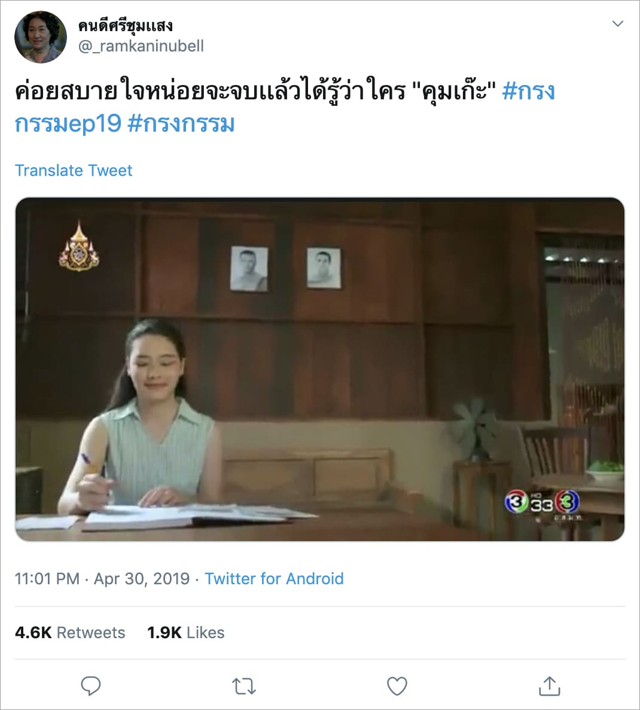Play the video of the woman writing
This screenshot has width=640, height=710.
click(x=320, y=369)
